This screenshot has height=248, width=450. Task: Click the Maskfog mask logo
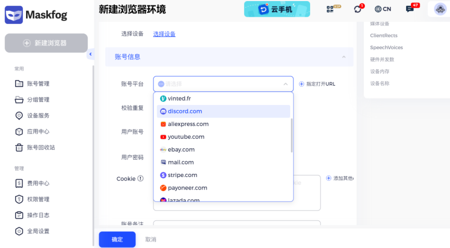pyautogui.click(x=14, y=15)
